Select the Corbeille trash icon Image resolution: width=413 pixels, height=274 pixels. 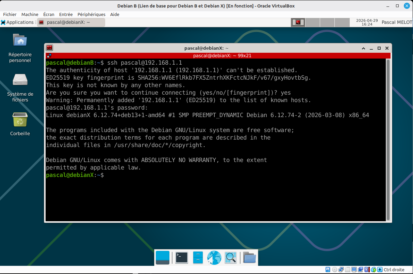pyautogui.click(x=20, y=124)
